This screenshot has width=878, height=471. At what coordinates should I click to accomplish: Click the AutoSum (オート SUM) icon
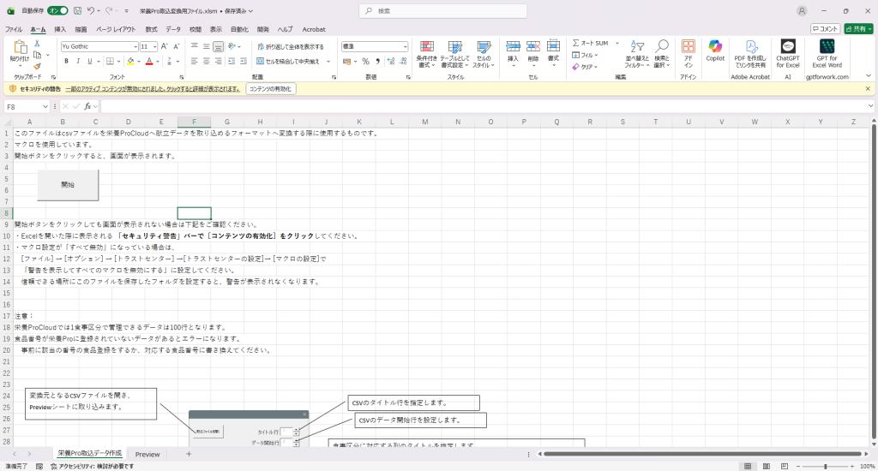point(591,43)
